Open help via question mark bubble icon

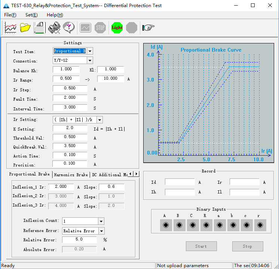69,28
